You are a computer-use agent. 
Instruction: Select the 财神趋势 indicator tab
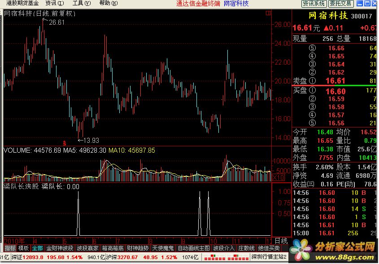click(138, 248)
